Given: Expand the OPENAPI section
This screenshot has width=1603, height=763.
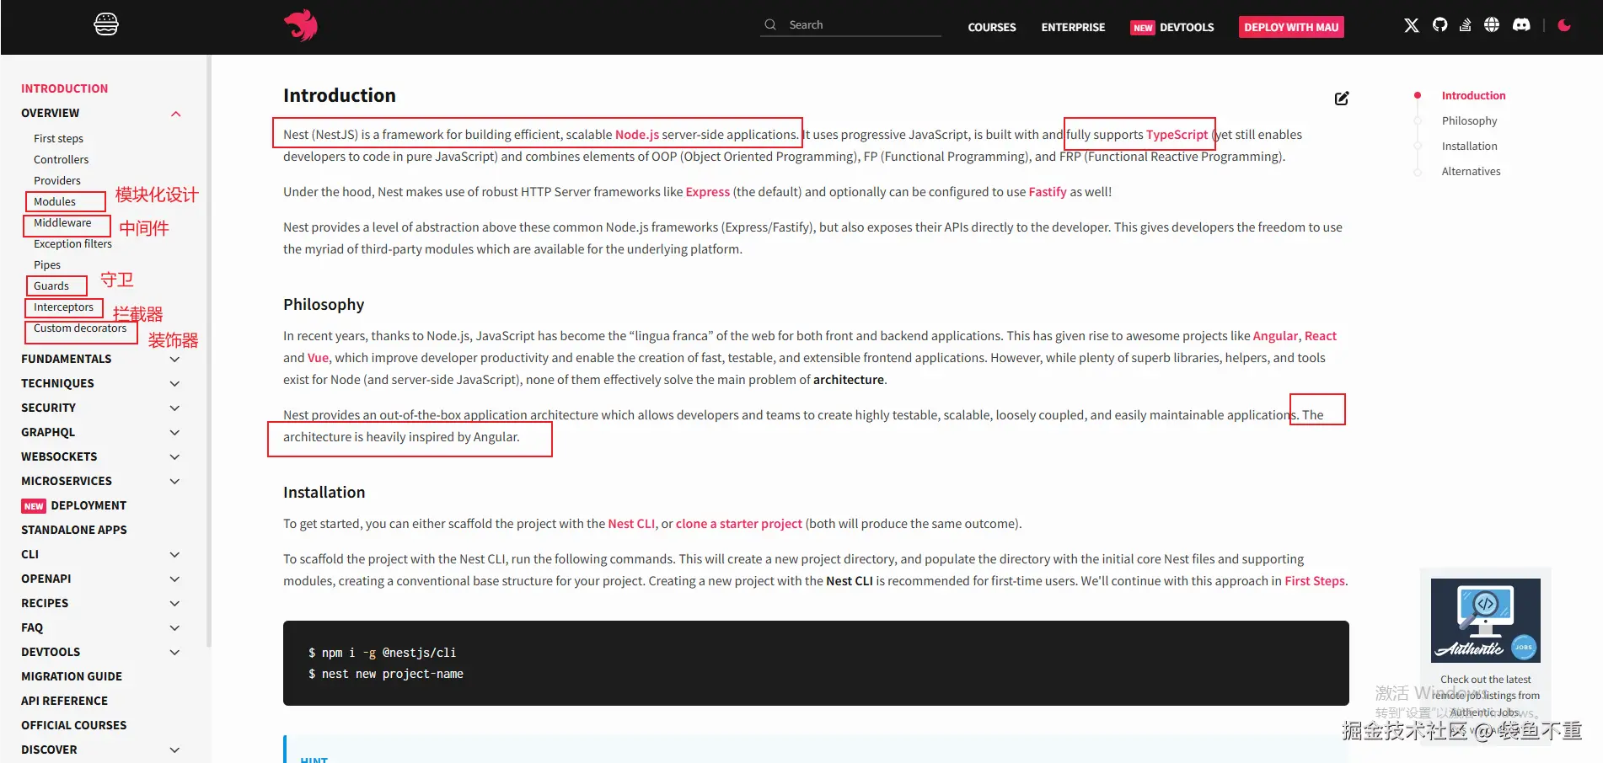Looking at the screenshot, I should point(174,579).
